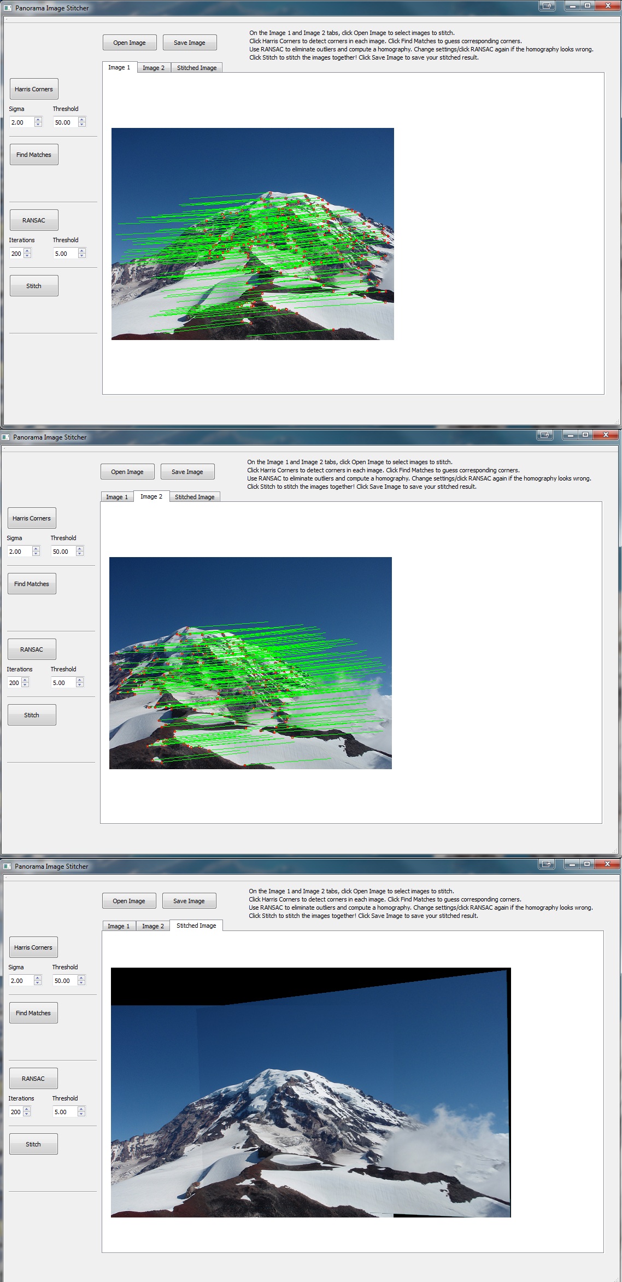The height and width of the screenshot is (1282, 622).
Task: Click RANSAC button in the stitched panorama window
Action: [x=33, y=1079]
